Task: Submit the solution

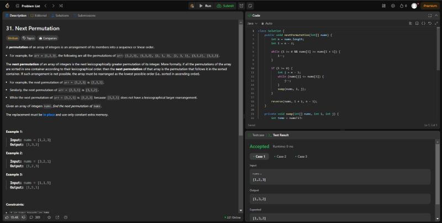Action: coord(226,6)
